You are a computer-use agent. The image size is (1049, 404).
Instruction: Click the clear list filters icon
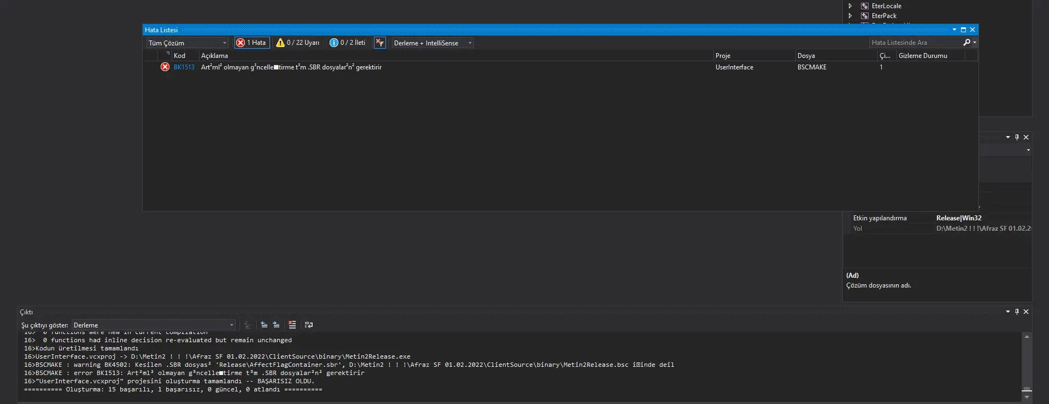380,43
